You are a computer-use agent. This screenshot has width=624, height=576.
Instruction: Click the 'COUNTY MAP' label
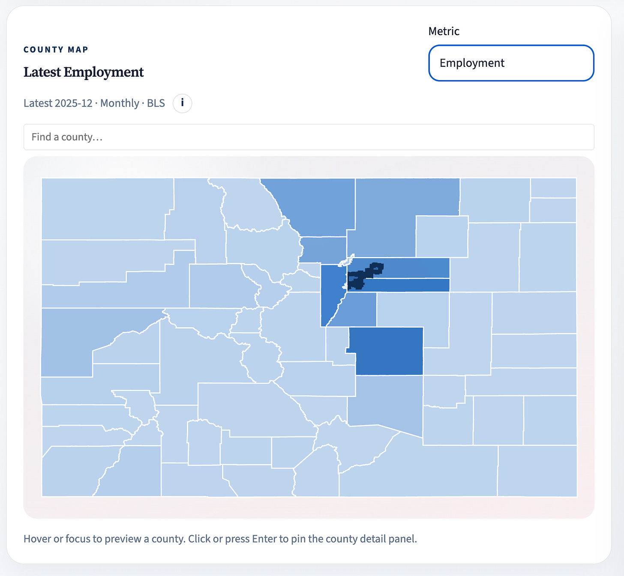coord(56,50)
